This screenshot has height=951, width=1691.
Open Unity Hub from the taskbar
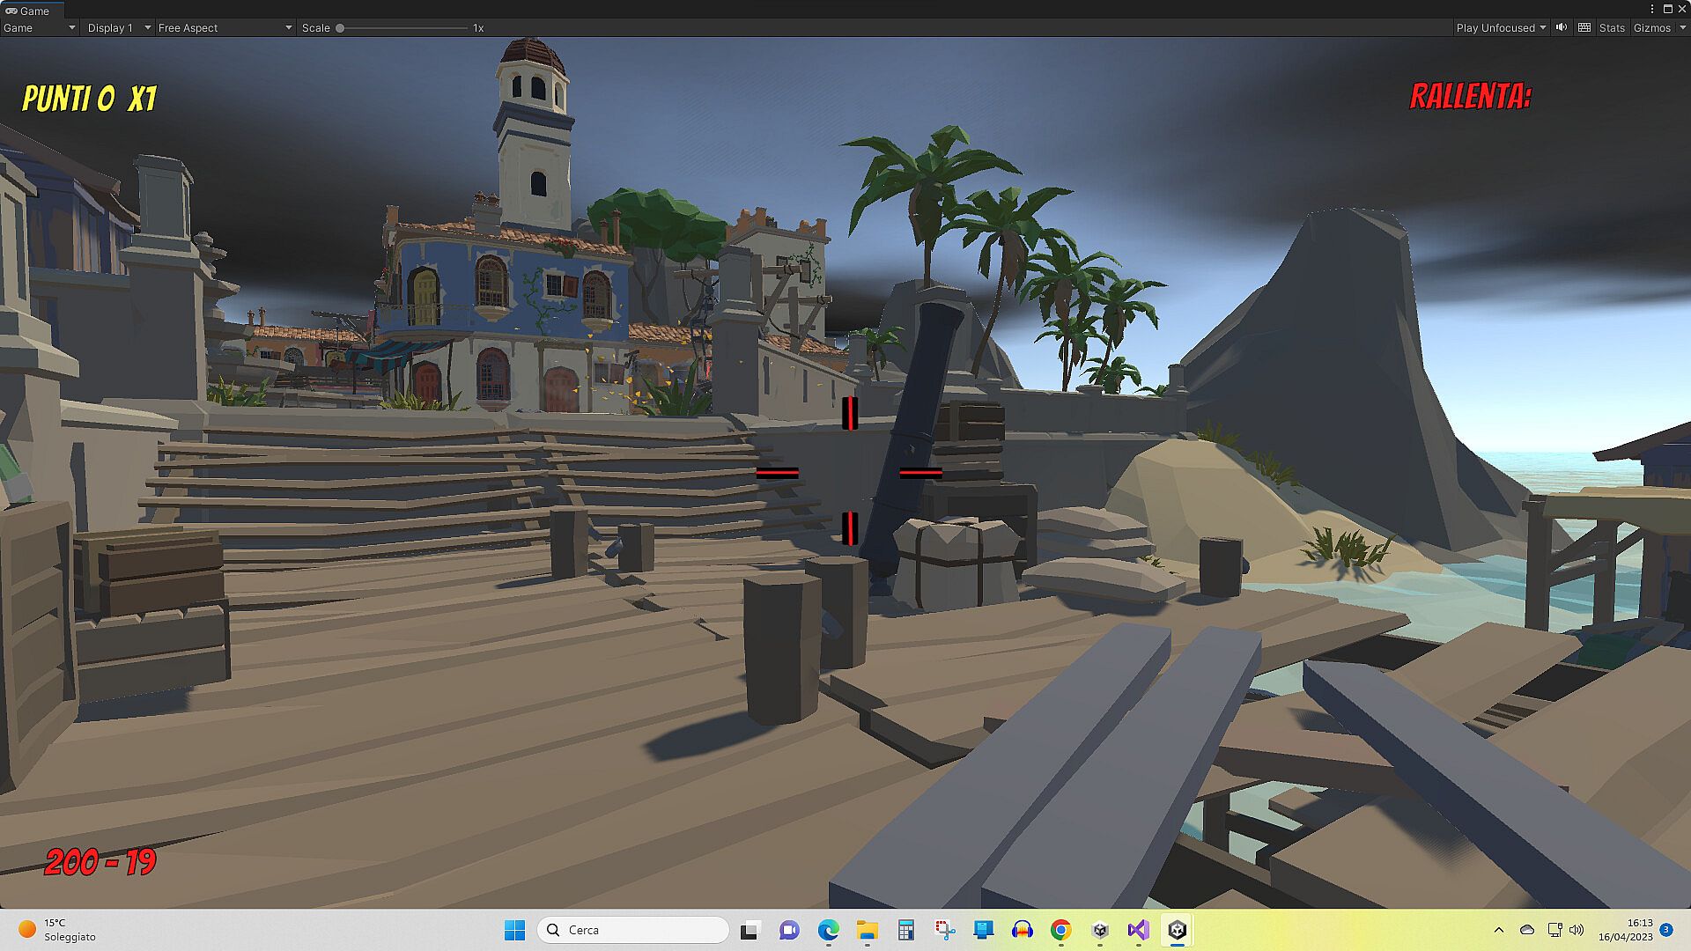tap(1100, 930)
